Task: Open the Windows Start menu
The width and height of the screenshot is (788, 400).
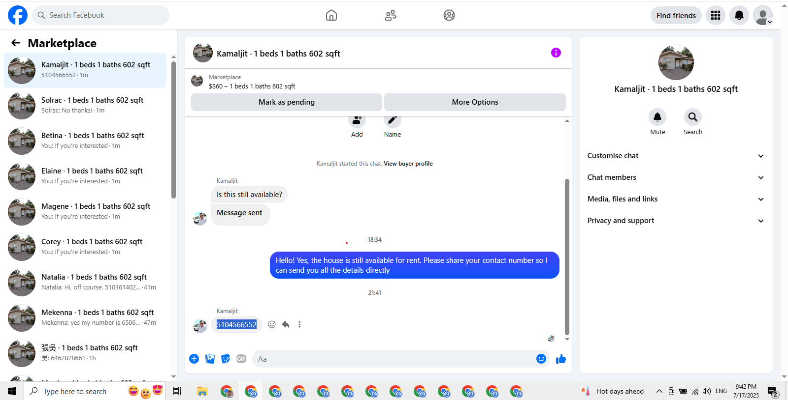Action: click(x=12, y=391)
